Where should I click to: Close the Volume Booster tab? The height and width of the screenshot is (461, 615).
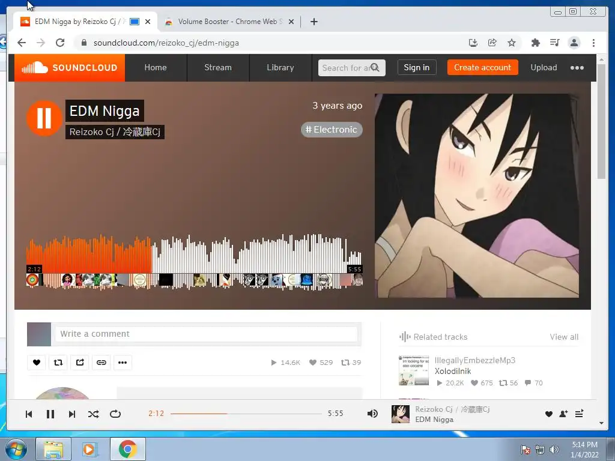coord(291,22)
